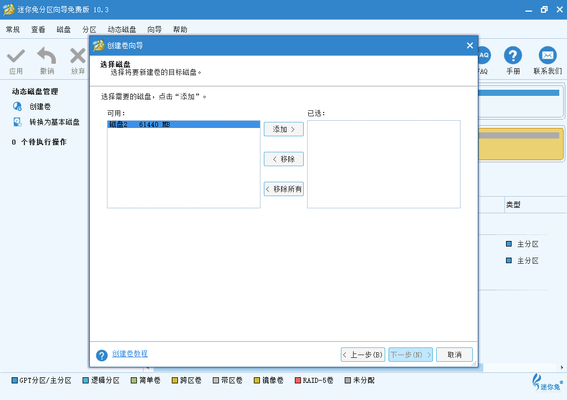The image size is (567, 400).
Task: Click the Apply (应用) checkmark icon
Action: (x=16, y=56)
